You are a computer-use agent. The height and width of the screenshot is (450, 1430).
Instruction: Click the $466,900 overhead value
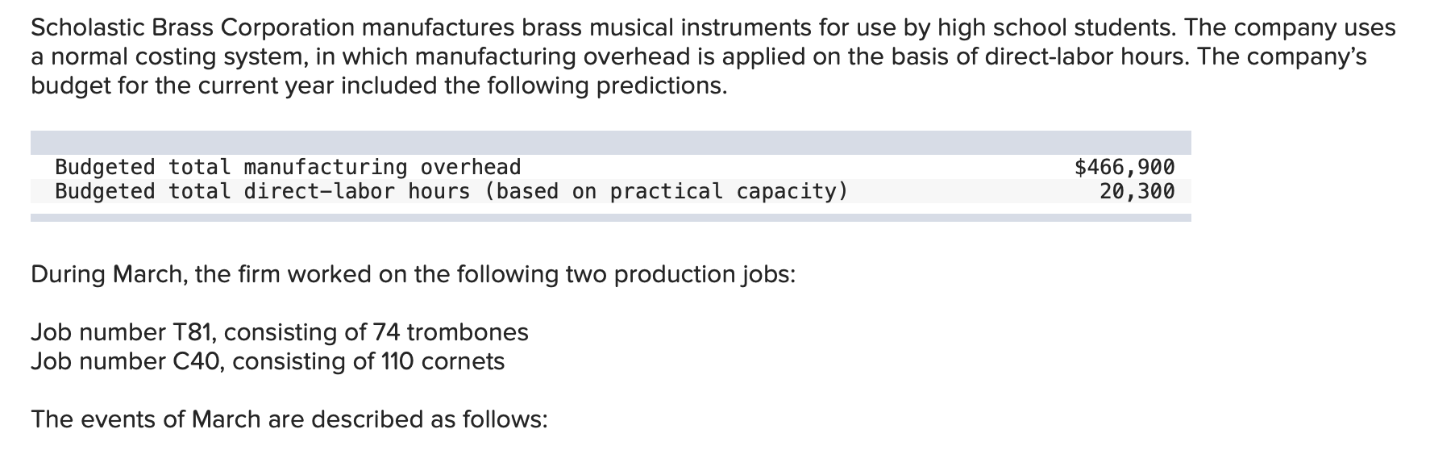[x=1124, y=167]
